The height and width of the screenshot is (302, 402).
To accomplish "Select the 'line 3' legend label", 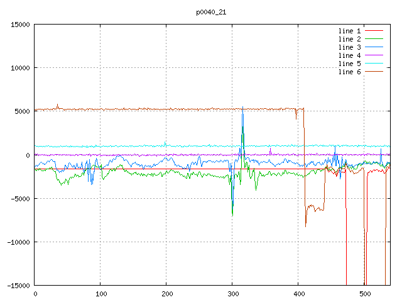I will pyautogui.click(x=349, y=47).
